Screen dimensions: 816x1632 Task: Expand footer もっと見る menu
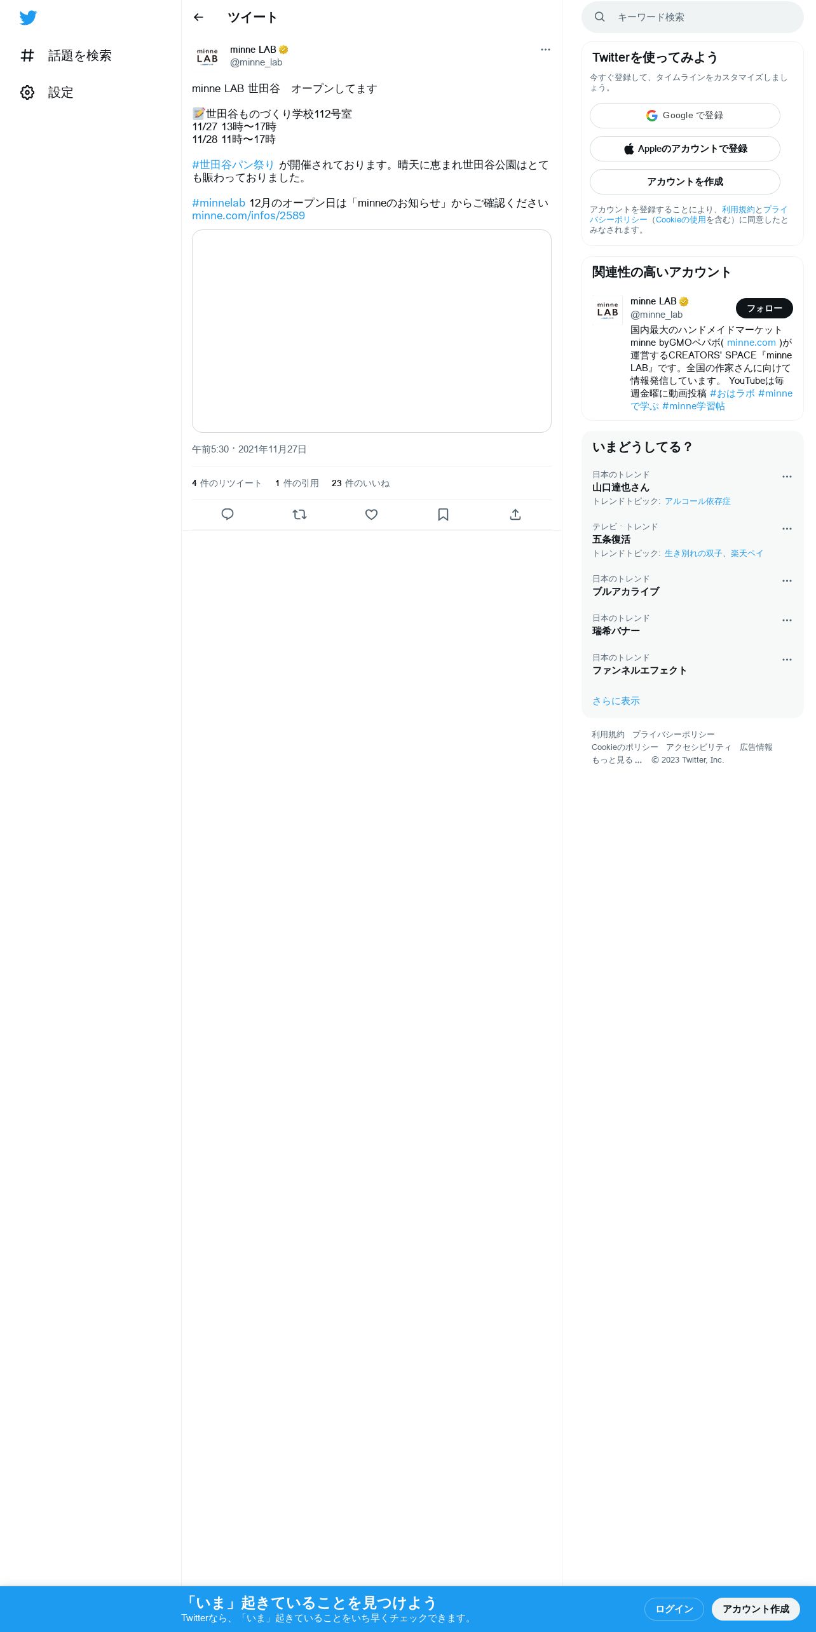(x=617, y=760)
